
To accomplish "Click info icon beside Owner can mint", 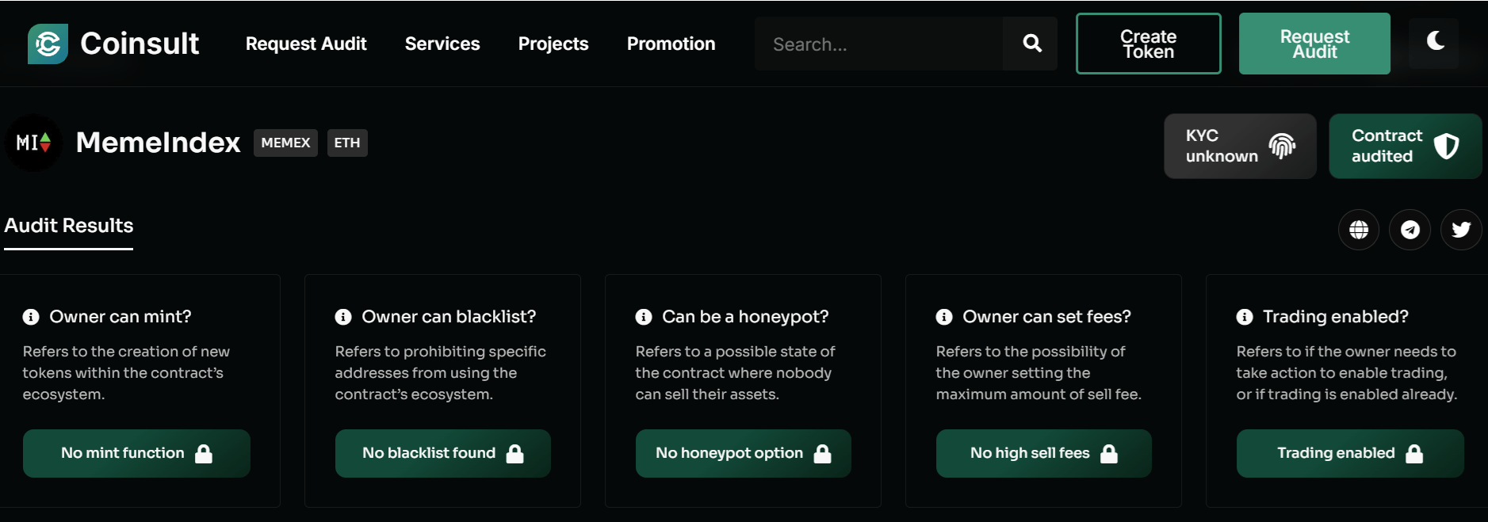I will coord(31,317).
